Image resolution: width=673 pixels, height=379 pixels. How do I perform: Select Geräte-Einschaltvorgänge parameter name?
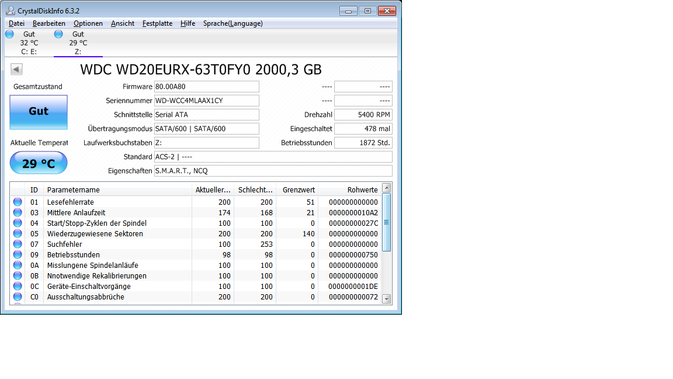click(x=89, y=286)
